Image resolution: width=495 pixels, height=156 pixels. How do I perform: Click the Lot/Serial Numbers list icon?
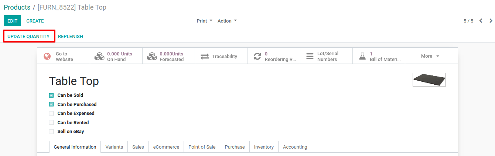[310, 57]
